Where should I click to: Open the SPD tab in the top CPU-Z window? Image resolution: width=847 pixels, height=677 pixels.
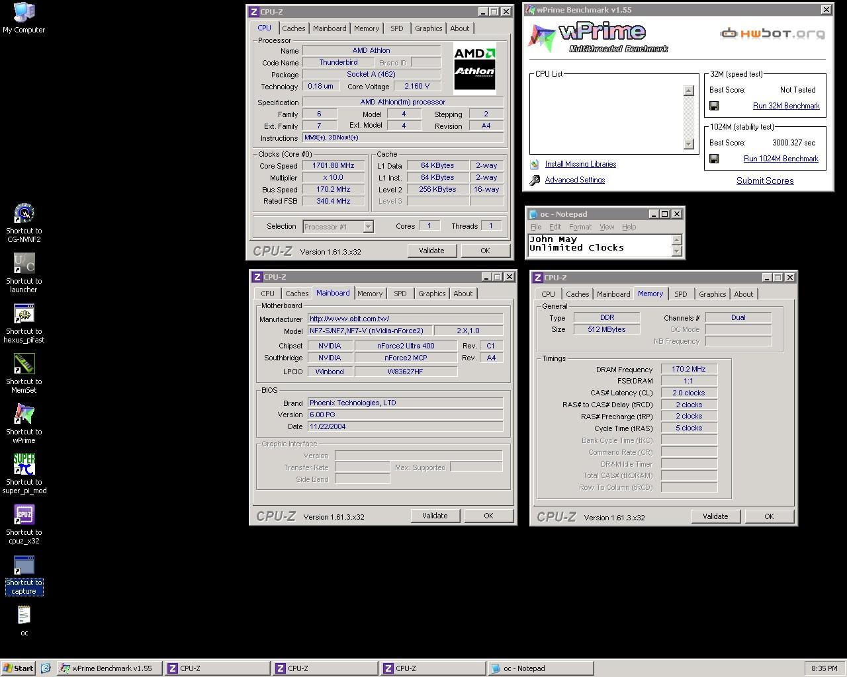[397, 28]
